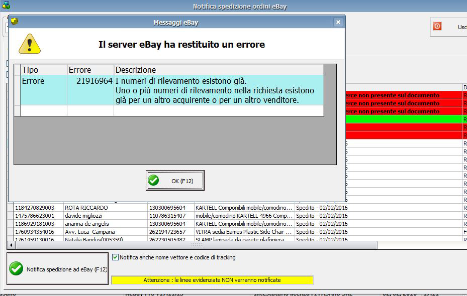The image size is (467, 296).
Task: Close the Messaggi eBay dialog
Action: 338,22
